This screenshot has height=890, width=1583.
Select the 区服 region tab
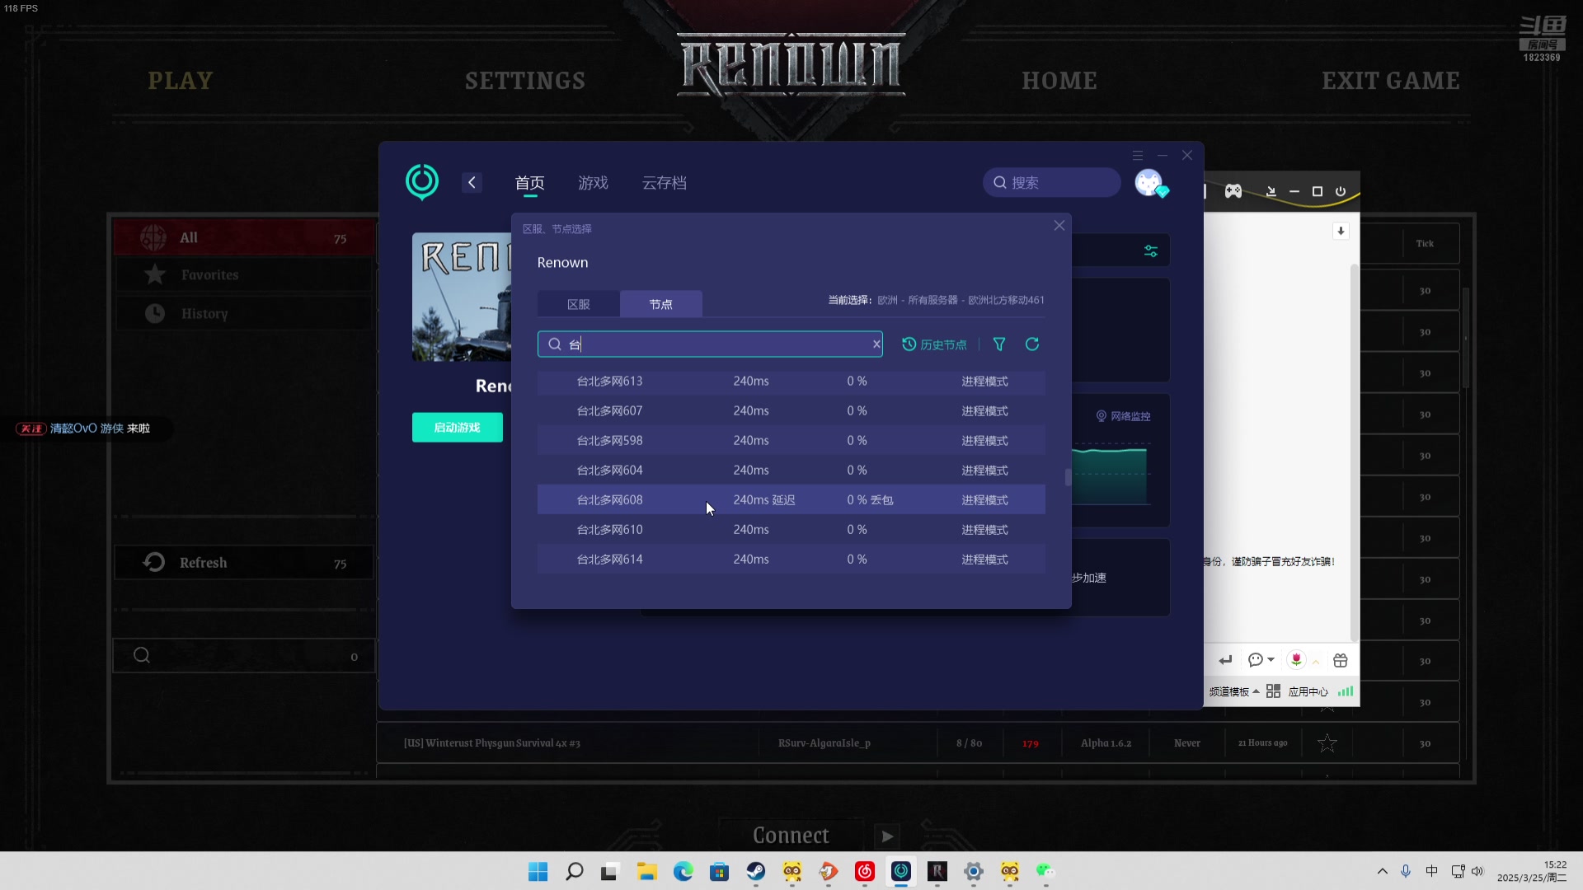(x=579, y=304)
